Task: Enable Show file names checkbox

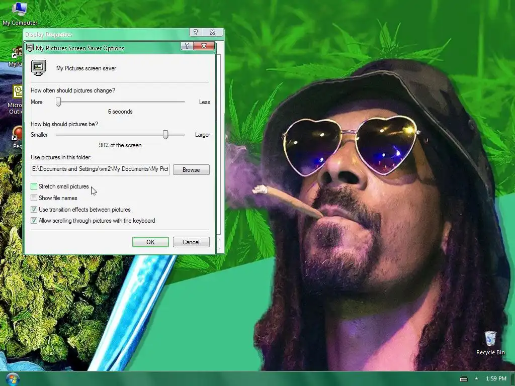Action: pos(34,198)
